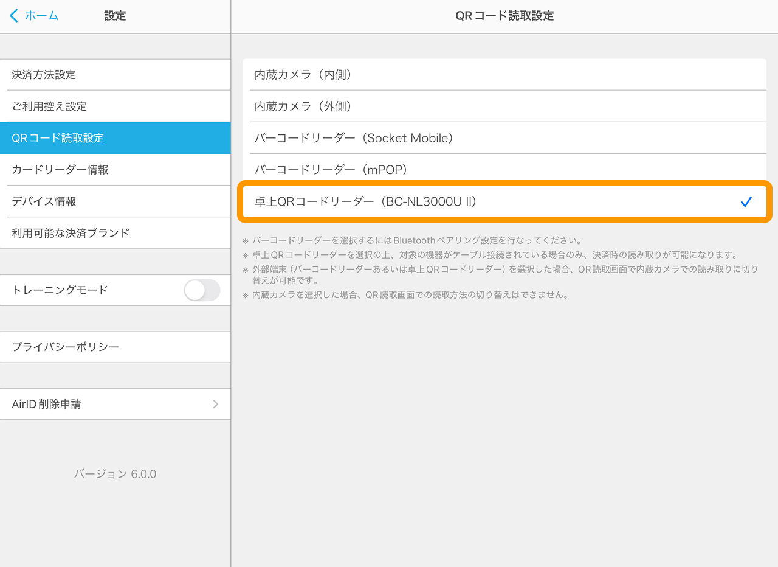Choose 内蔵カメラ（外側）option
This screenshot has height=567, width=778.
(x=504, y=106)
